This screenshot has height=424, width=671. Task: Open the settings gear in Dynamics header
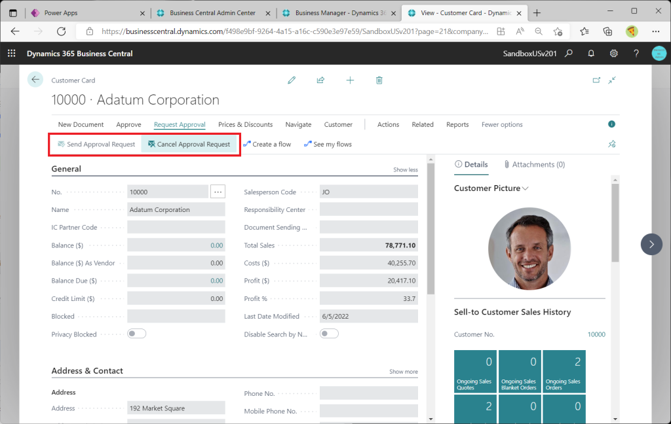pos(613,54)
